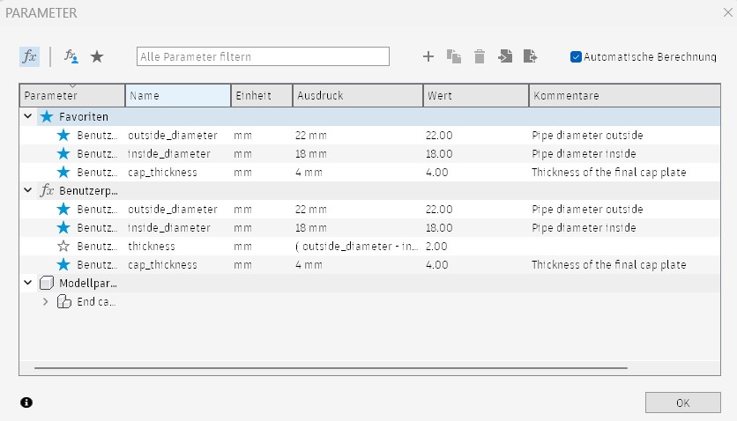Sort by the Name column header
The image size is (737, 421).
pyautogui.click(x=178, y=96)
